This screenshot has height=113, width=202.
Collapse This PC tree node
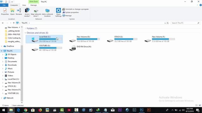2,51
